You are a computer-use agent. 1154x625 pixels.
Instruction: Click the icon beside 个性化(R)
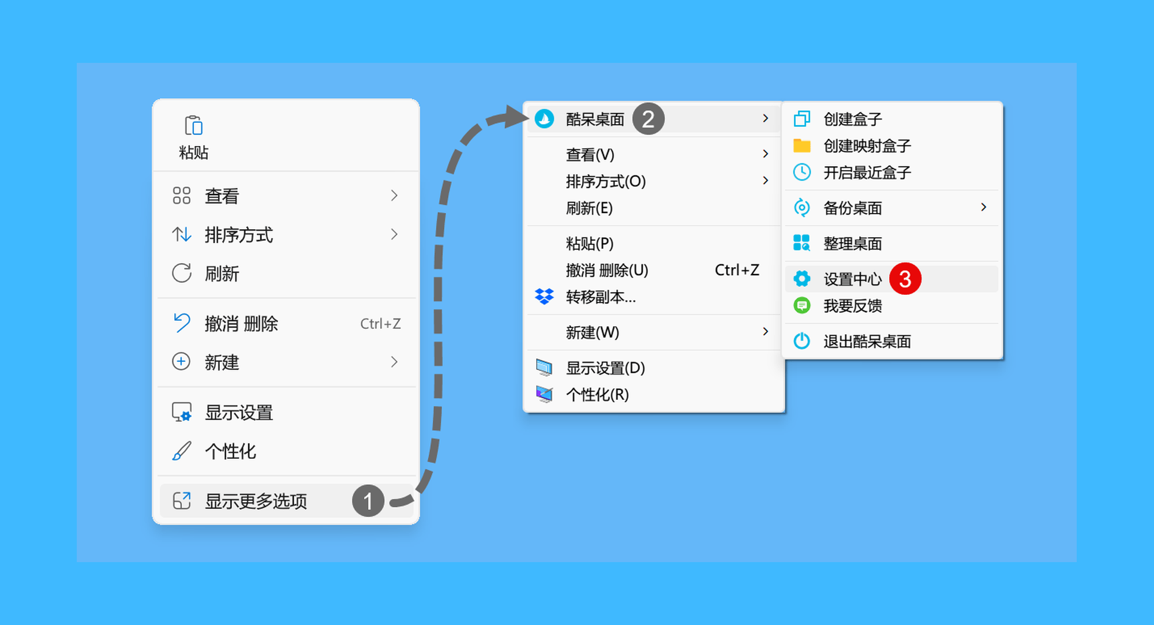(x=544, y=394)
